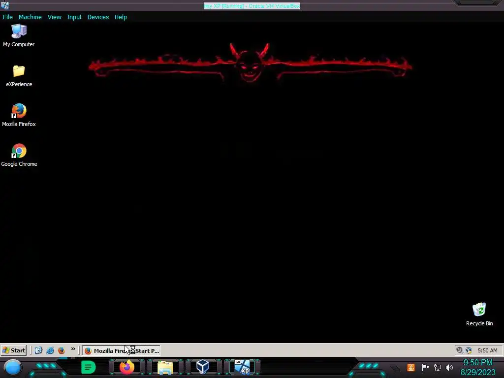Expand quick launch overflow chevron
Image resolution: width=504 pixels, height=378 pixels.
(x=73, y=349)
